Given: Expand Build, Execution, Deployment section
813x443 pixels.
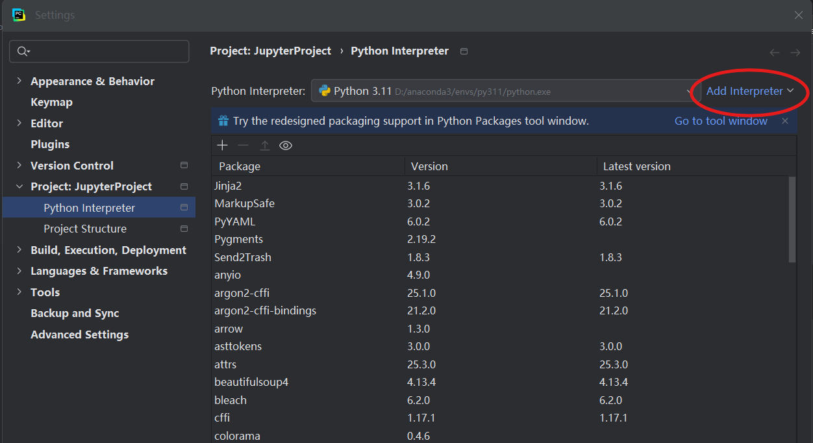Looking at the screenshot, I should coord(19,250).
